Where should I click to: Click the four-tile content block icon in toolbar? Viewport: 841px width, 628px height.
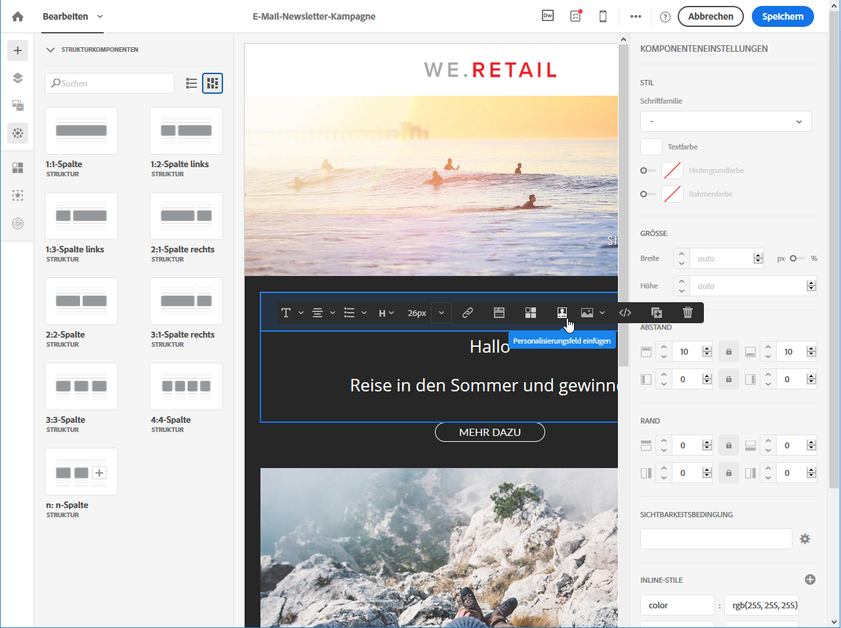tap(531, 313)
